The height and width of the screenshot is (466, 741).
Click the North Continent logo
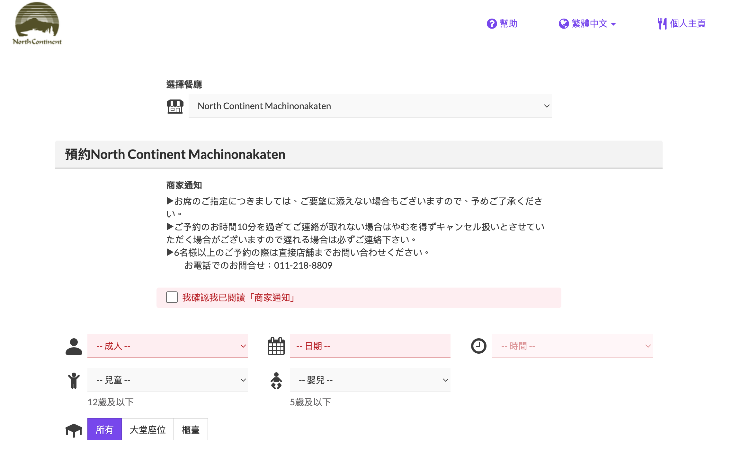pos(37,23)
